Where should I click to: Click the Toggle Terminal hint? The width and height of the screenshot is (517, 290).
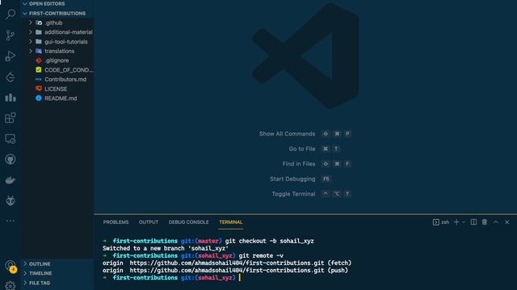(x=293, y=194)
